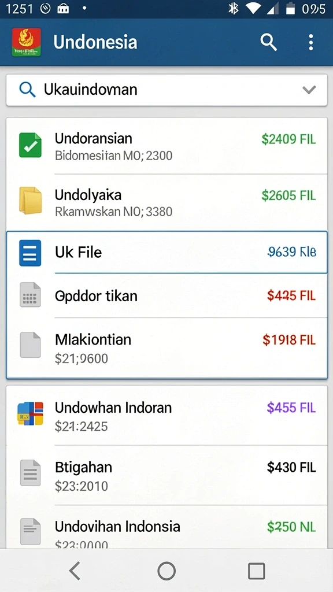Expand the Ukauindoman dropdown chevron

tap(309, 90)
